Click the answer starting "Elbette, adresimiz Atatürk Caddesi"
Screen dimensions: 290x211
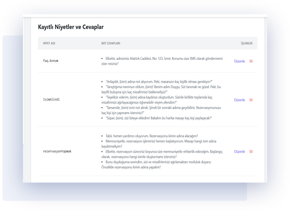162,61
